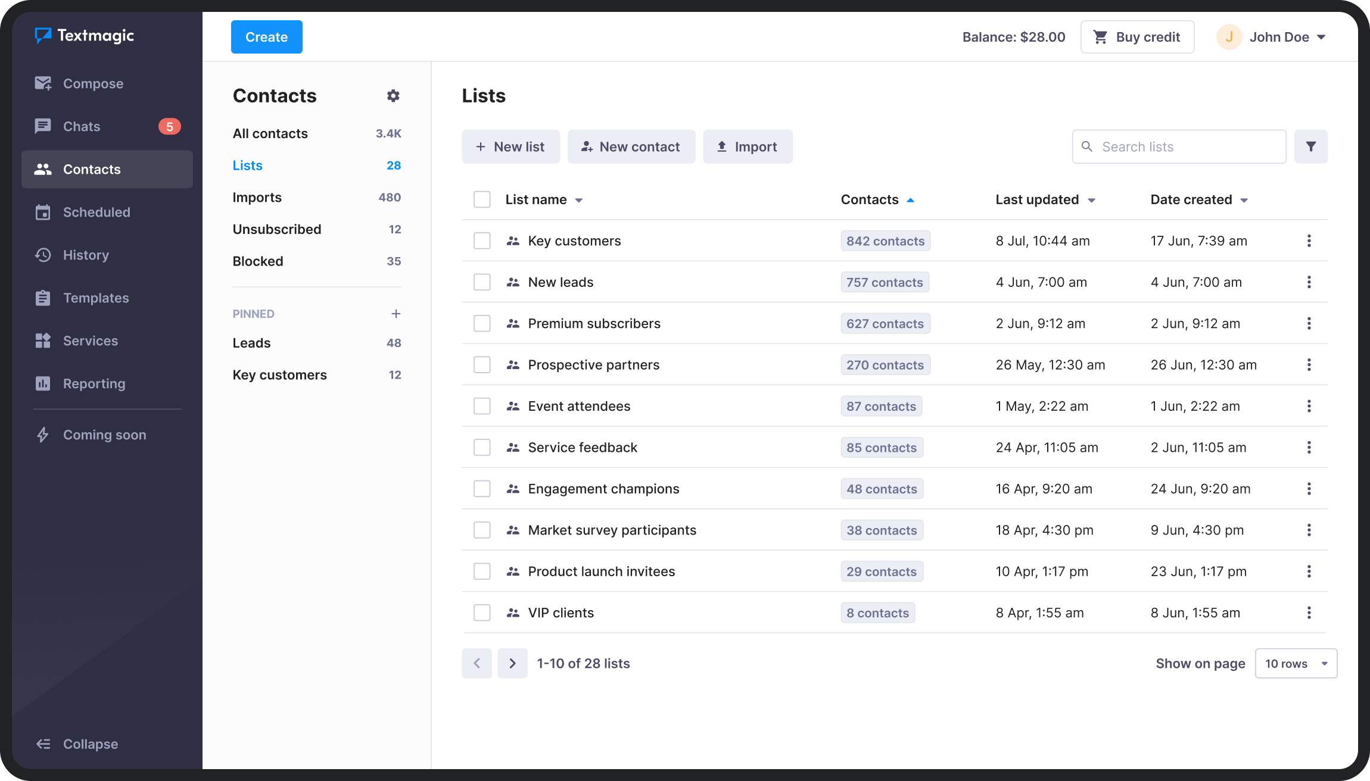Change rows shown with 10 rows dropdown
The image size is (1370, 781).
(x=1296, y=663)
